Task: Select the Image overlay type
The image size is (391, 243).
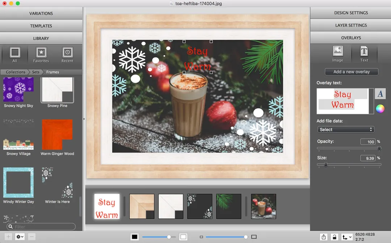Action: pos(338,54)
